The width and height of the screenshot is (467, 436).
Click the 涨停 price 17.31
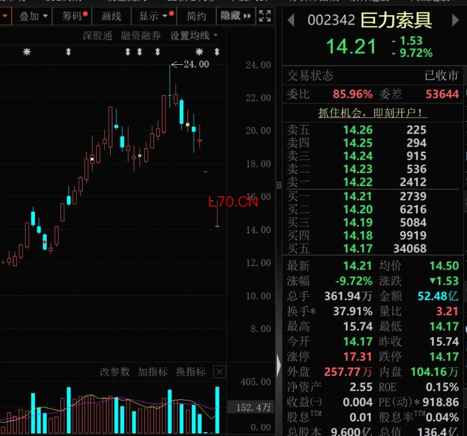[357, 356]
